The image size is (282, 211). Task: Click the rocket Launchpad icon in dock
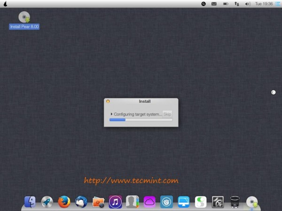[47, 202]
